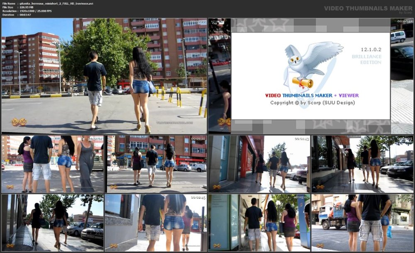Click the file name ending traviesox.avi
The height and width of the screenshot is (253, 415).
click(56, 4)
